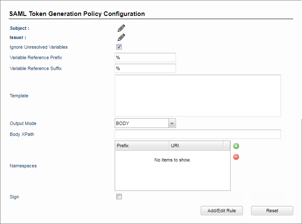Select the BODY value in Output Mode
302x224 pixels.
click(x=142, y=123)
